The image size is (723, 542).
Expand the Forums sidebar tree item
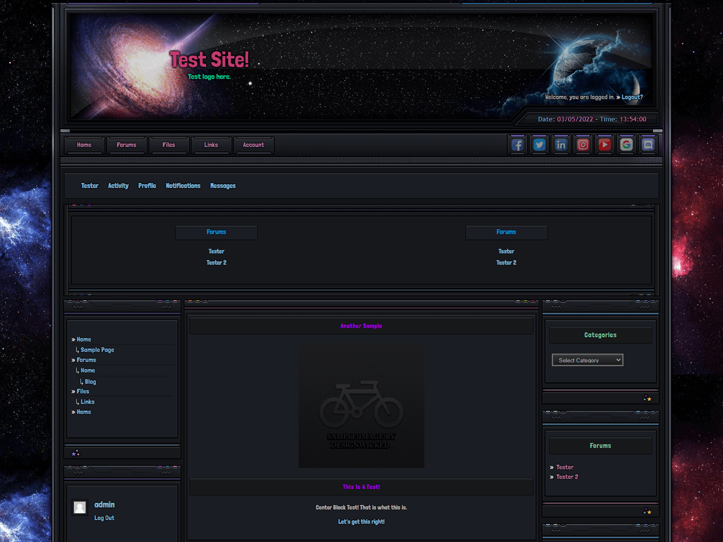pos(86,360)
